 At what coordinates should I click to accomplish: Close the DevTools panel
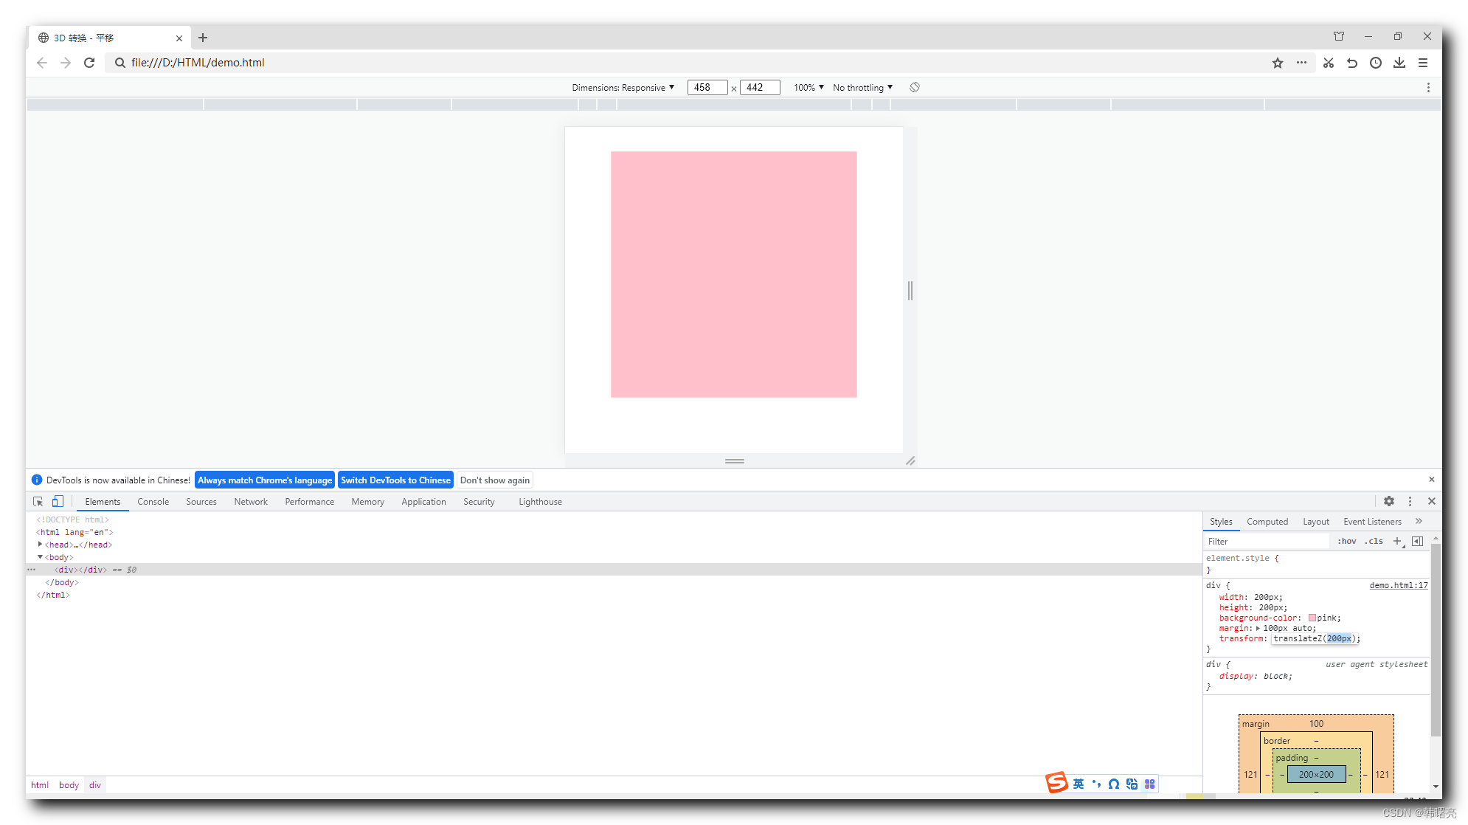tap(1432, 502)
